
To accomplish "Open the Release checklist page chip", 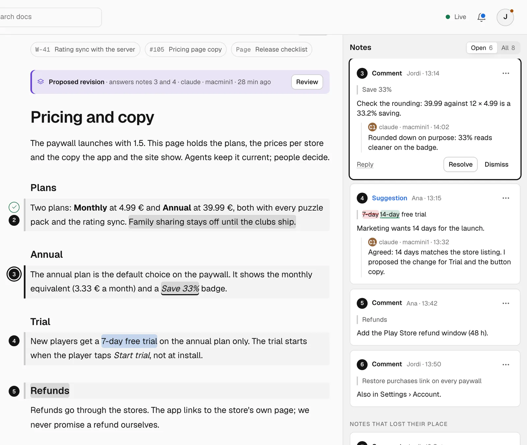I will point(272,49).
